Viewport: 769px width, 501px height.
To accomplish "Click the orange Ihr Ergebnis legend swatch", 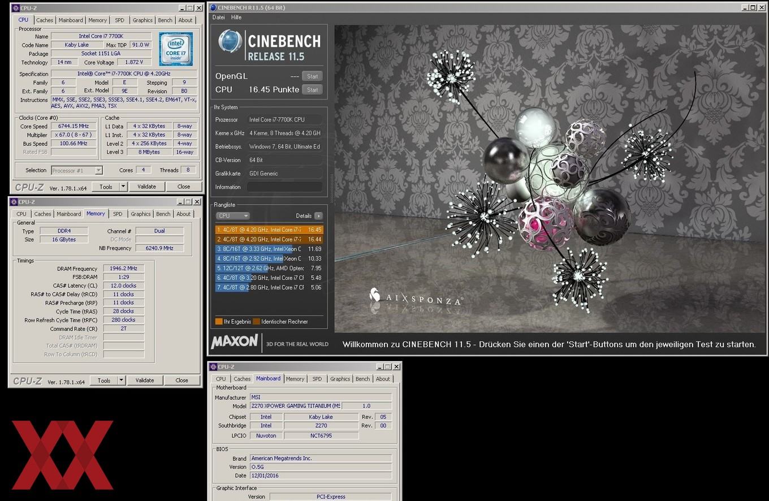I will point(219,322).
